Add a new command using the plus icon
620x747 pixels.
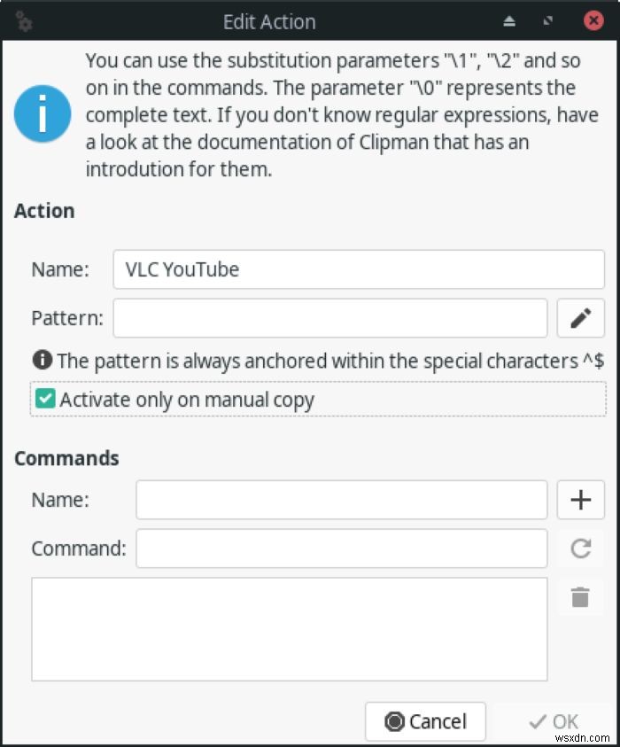coord(581,500)
